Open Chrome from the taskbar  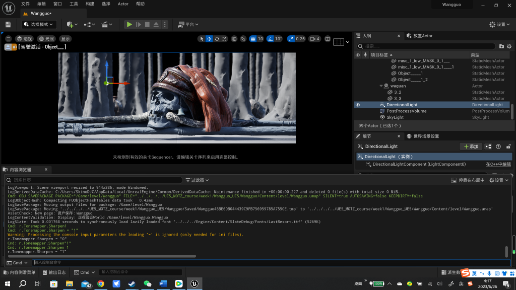pos(101,283)
